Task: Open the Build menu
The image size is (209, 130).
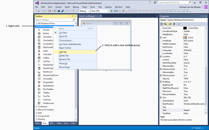Action: click(x=67, y=7)
